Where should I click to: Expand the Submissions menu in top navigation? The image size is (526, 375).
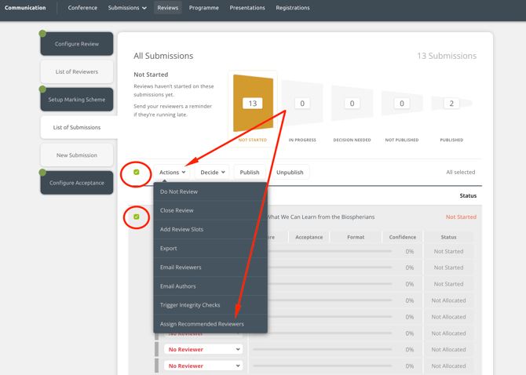127,8
